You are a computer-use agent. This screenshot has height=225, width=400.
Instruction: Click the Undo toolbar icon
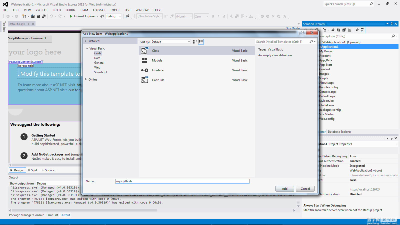[x=51, y=16]
